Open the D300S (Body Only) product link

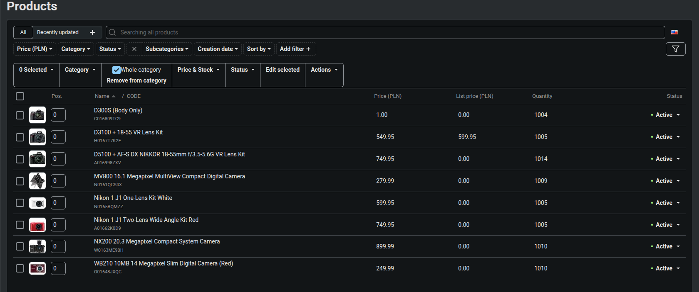(x=118, y=110)
